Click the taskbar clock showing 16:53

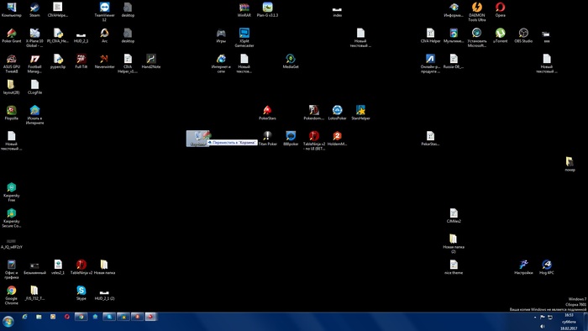pyautogui.click(x=569, y=322)
